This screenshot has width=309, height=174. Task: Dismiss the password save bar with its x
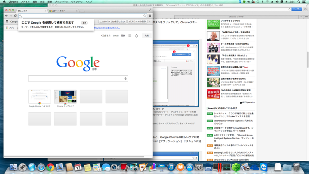click(x=150, y=22)
